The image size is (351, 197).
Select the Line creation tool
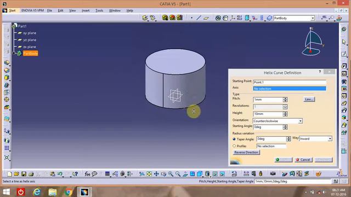[199, 18]
